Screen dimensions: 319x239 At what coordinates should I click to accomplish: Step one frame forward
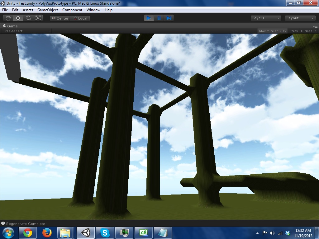pyautogui.click(x=169, y=18)
